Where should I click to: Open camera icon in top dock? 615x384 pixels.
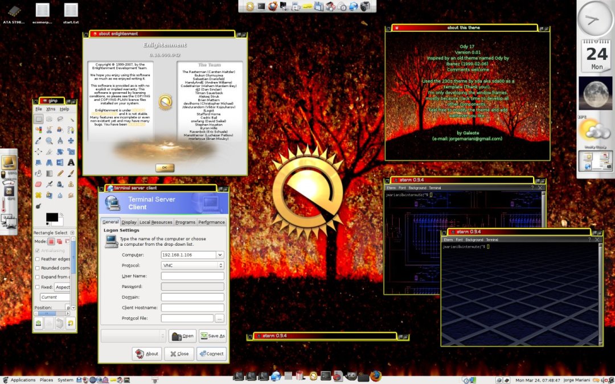point(365,6)
